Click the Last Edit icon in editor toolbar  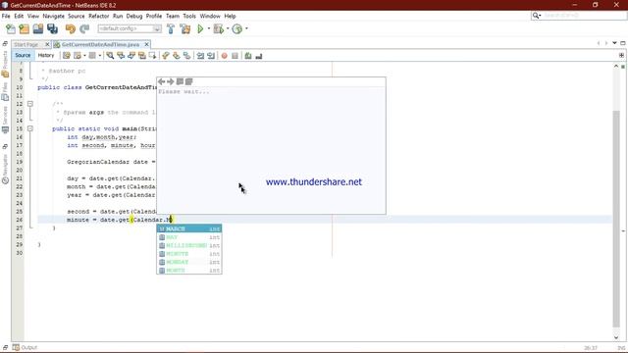pyautogui.click(x=67, y=56)
